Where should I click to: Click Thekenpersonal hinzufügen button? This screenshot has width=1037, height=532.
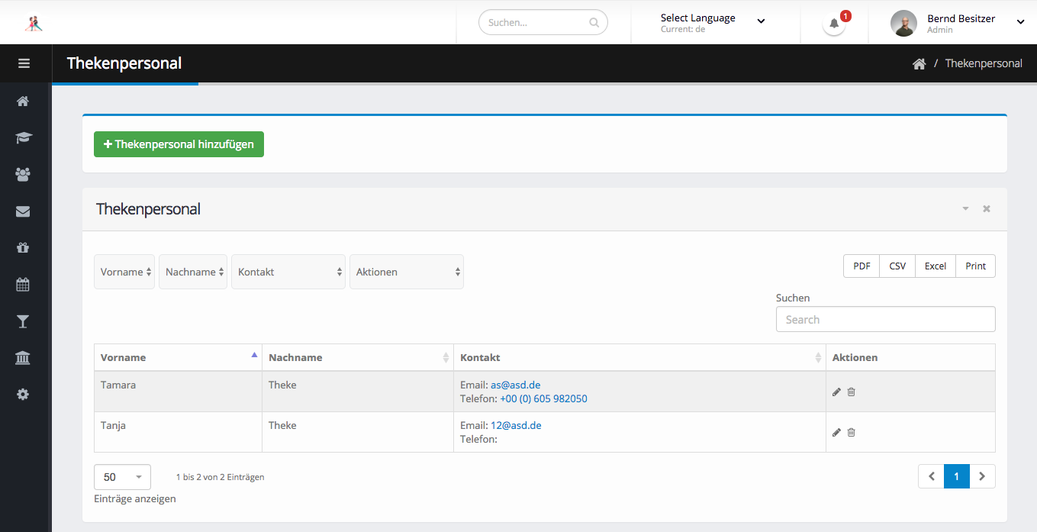point(179,144)
